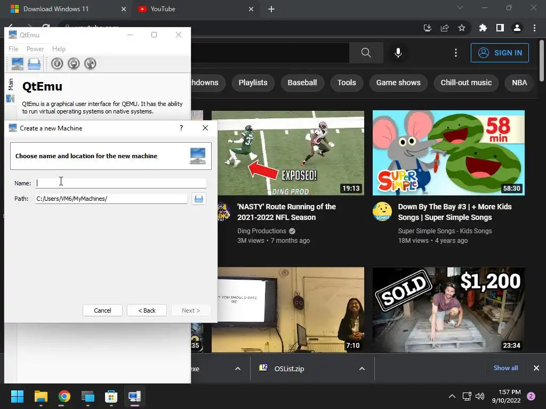Select the Playlists filter chip
This screenshot has height=409, width=546.
point(253,83)
